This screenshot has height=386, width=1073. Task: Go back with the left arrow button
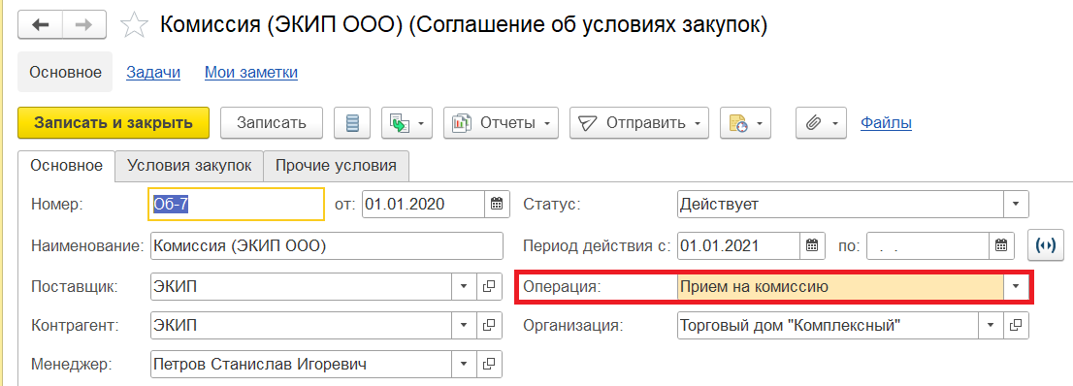tap(40, 25)
